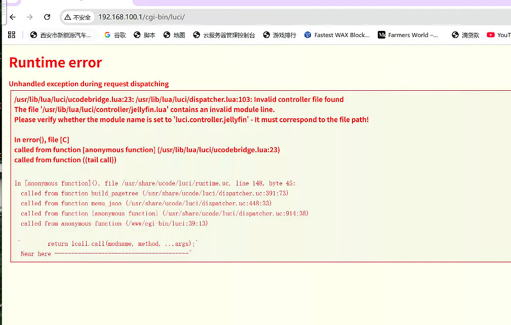Open the apps grid icon in bookmarks bar
Viewport: 511px width, 325px height.
(12, 35)
